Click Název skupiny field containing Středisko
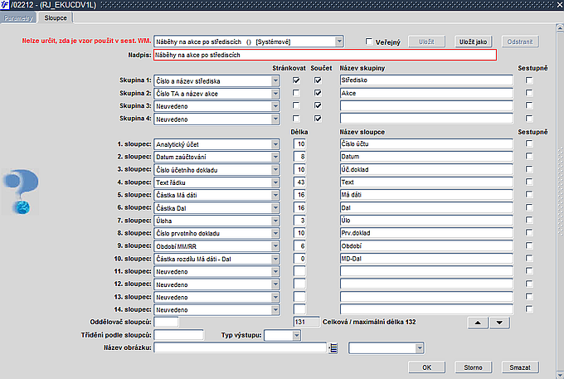 pyautogui.click(x=426, y=80)
